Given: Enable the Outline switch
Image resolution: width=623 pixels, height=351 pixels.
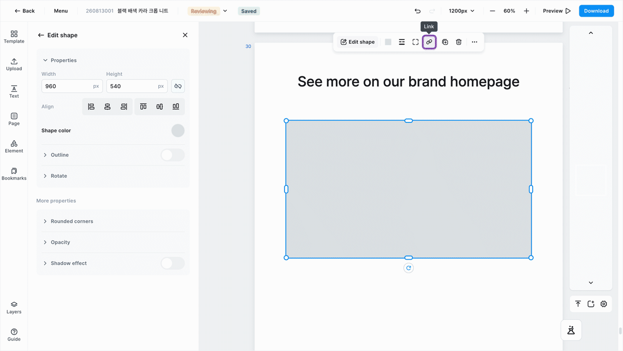Looking at the screenshot, I should click(172, 155).
